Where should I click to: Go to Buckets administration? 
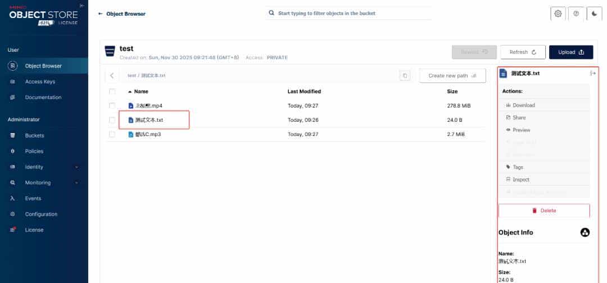tap(34, 136)
